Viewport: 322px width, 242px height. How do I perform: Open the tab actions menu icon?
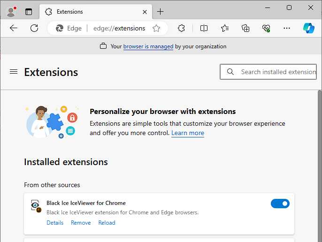(x=29, y=12)
